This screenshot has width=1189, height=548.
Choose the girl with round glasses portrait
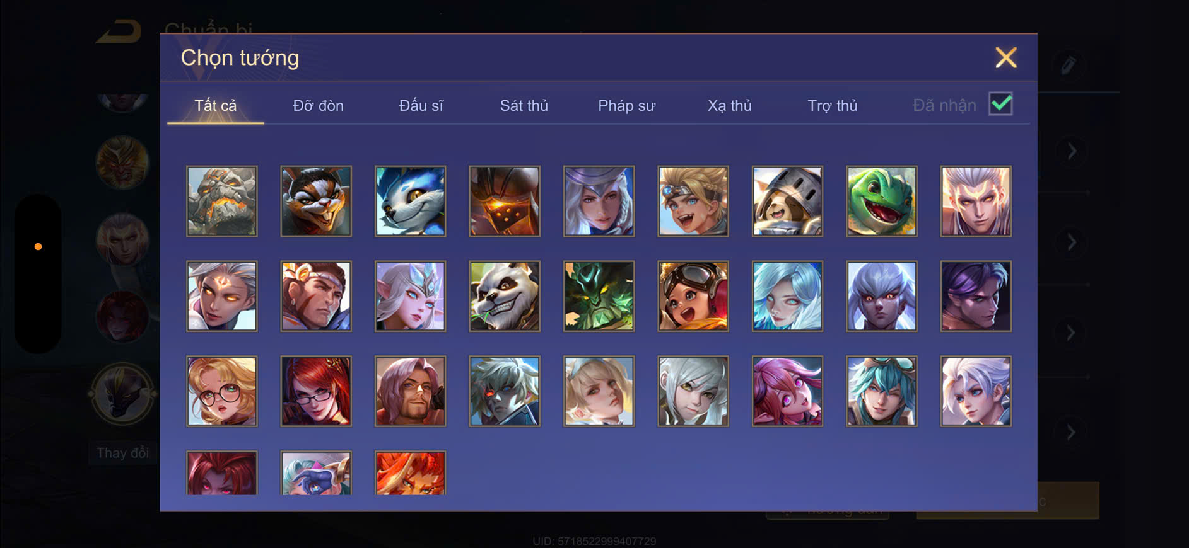pos(222,391)
